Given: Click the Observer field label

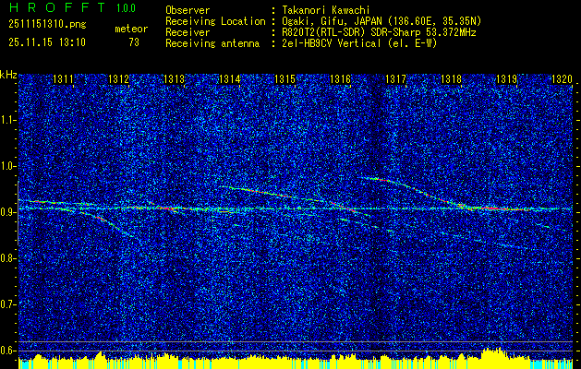Looking at the screenshot, I should [188, 10].
